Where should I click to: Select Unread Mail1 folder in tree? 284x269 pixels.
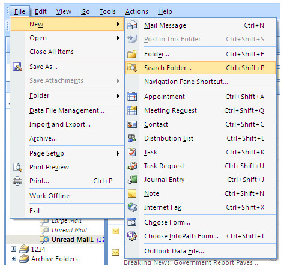point(73,240)
